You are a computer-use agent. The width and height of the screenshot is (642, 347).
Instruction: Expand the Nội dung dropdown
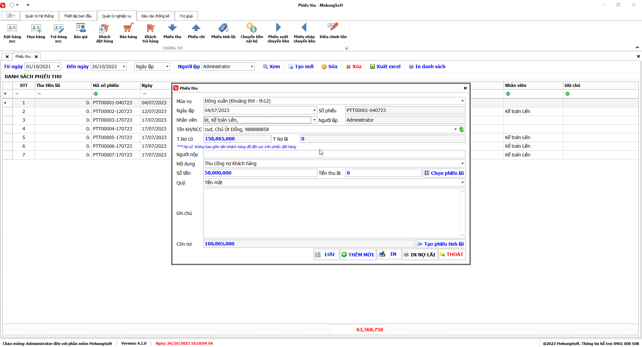coord(462,163)
